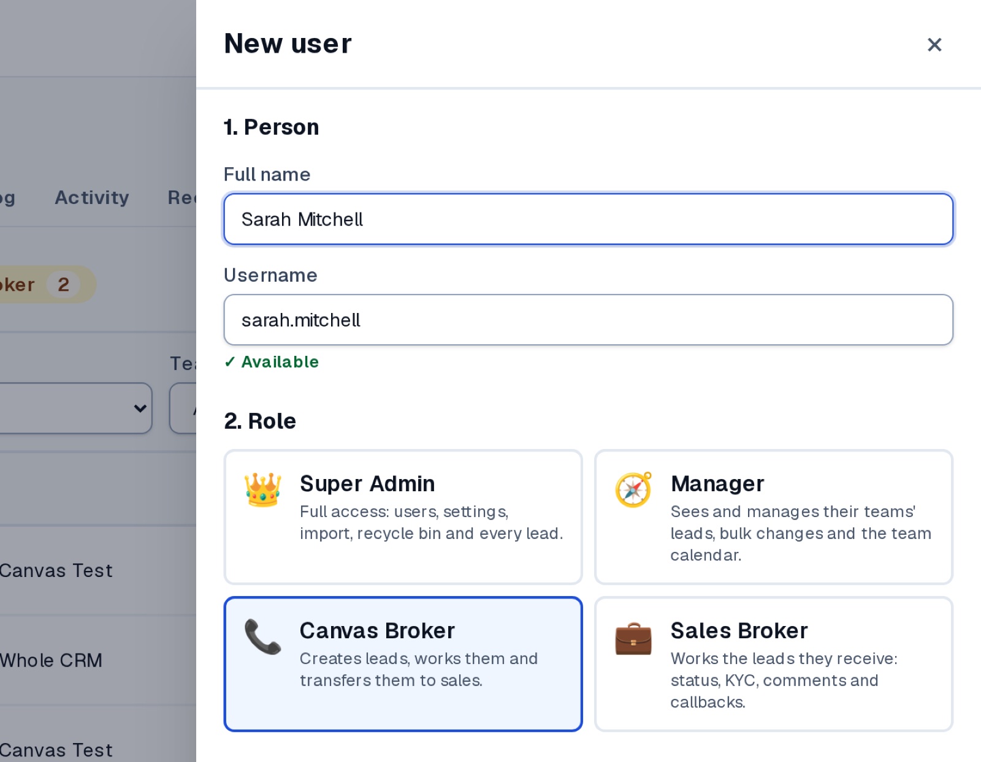
Task: Click the broker count badge showing 2
Action: coord(63,284)
